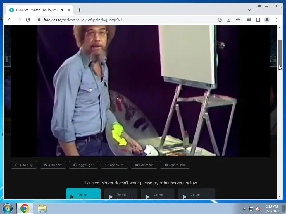
Task: Open the Chrome profile avatar menu
Action: point(267,20)
